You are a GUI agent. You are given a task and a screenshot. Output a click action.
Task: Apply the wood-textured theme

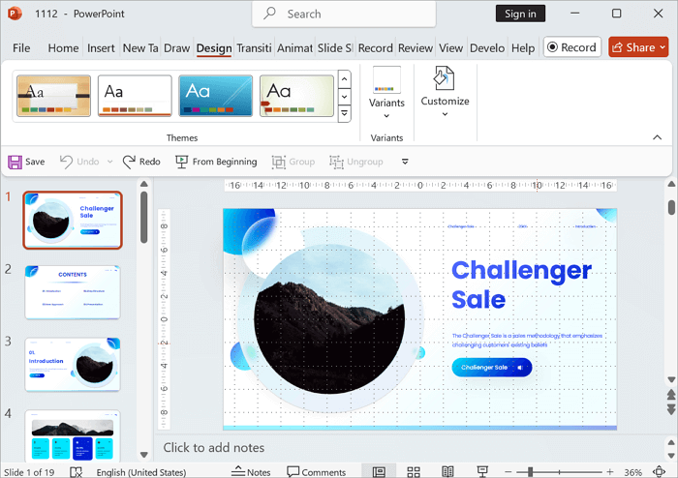click(53, 96)
